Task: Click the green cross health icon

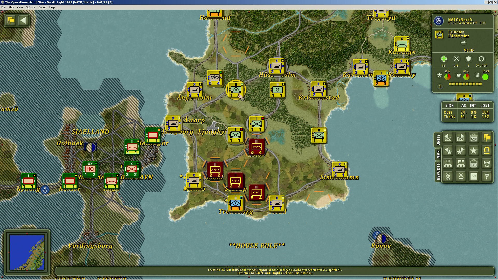Action: point(444,59)
